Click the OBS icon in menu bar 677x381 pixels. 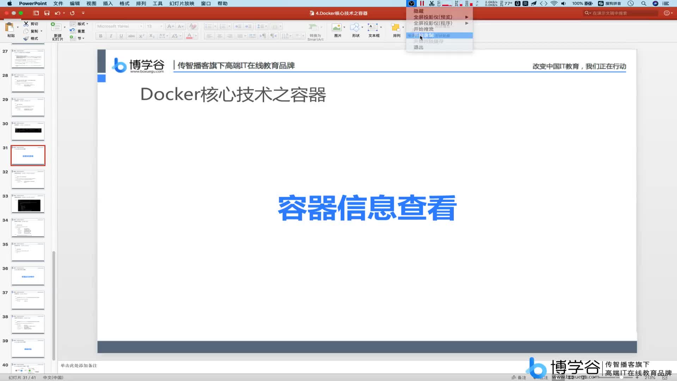pyautogui.click(x=411, y=4)
